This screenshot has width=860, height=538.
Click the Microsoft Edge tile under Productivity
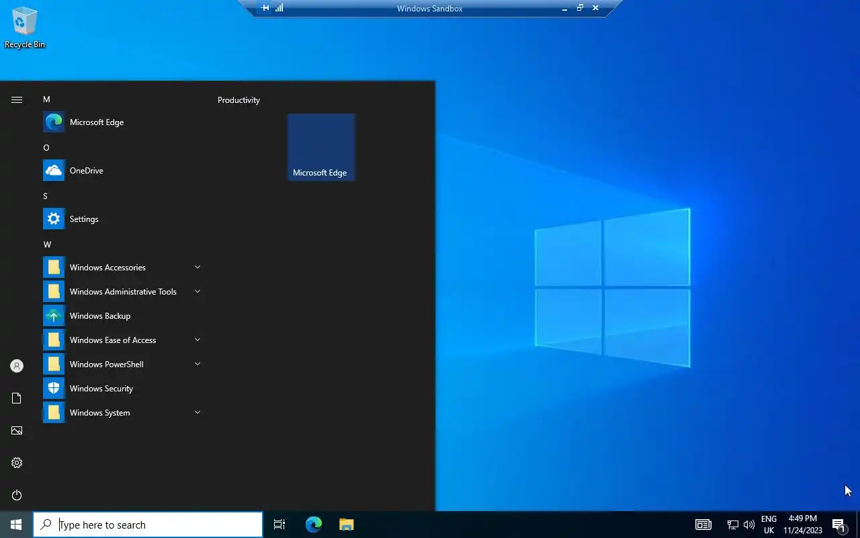(x=321, y=147)
